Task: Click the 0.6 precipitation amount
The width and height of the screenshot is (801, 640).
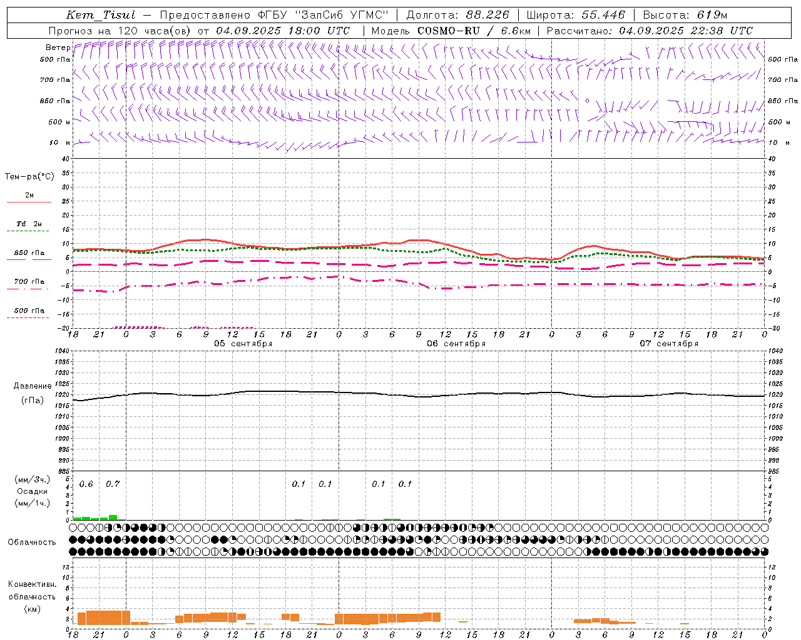Action: point(86,484)
